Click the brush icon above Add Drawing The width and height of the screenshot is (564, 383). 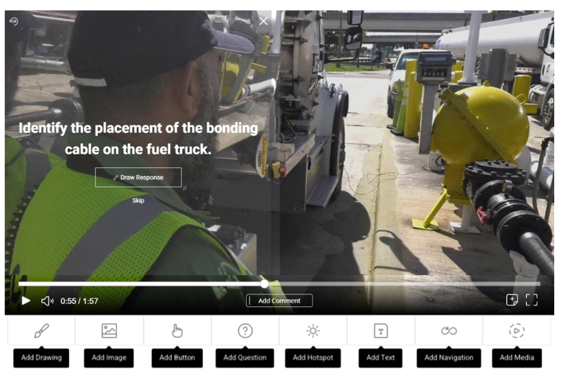(42, 331)
